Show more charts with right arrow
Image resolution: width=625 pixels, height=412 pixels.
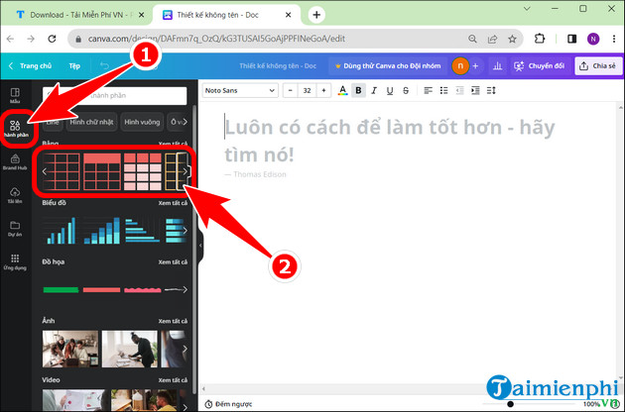pyautogui.click(x=185, y=231)
